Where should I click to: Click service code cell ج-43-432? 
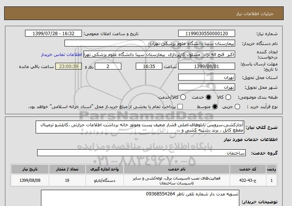(x=248, y=180)
